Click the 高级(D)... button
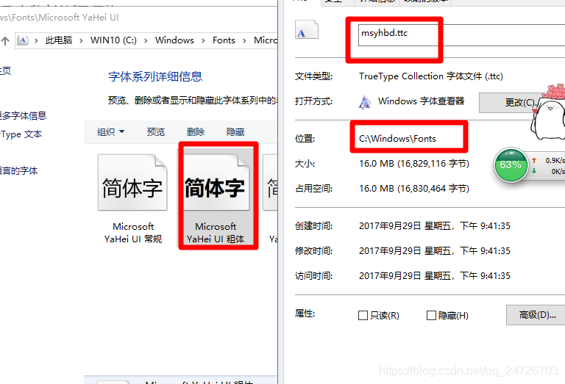Image resolution: width=565 pixels, height=384 pixels. pos(536,315)
